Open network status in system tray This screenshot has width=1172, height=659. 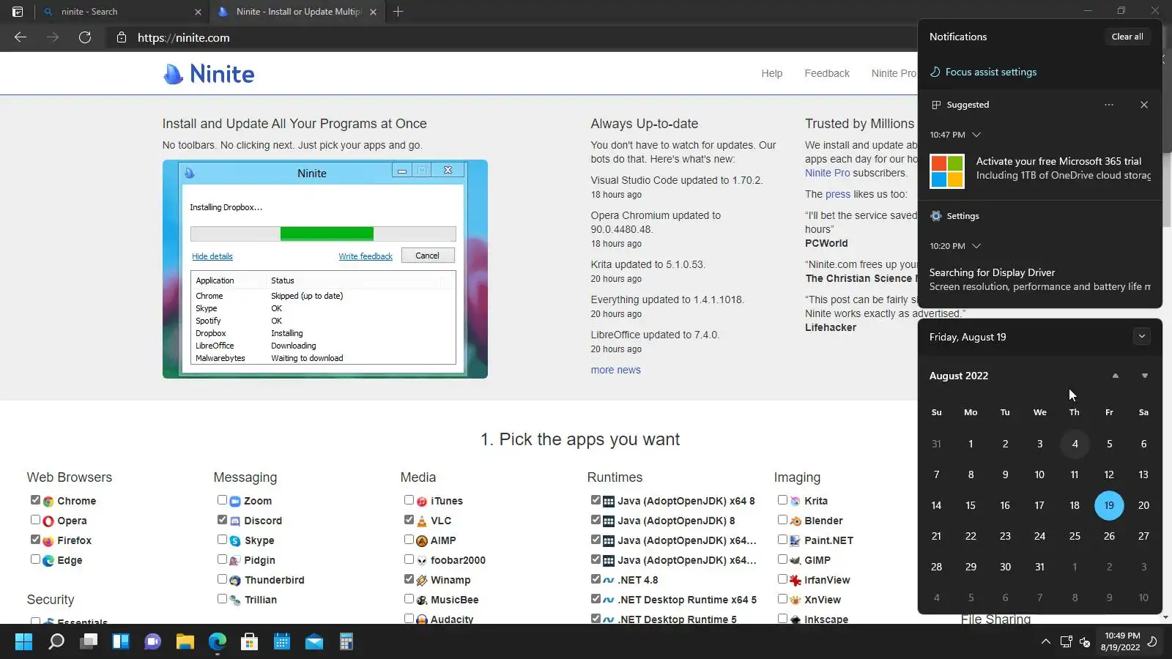[1067, 642]
